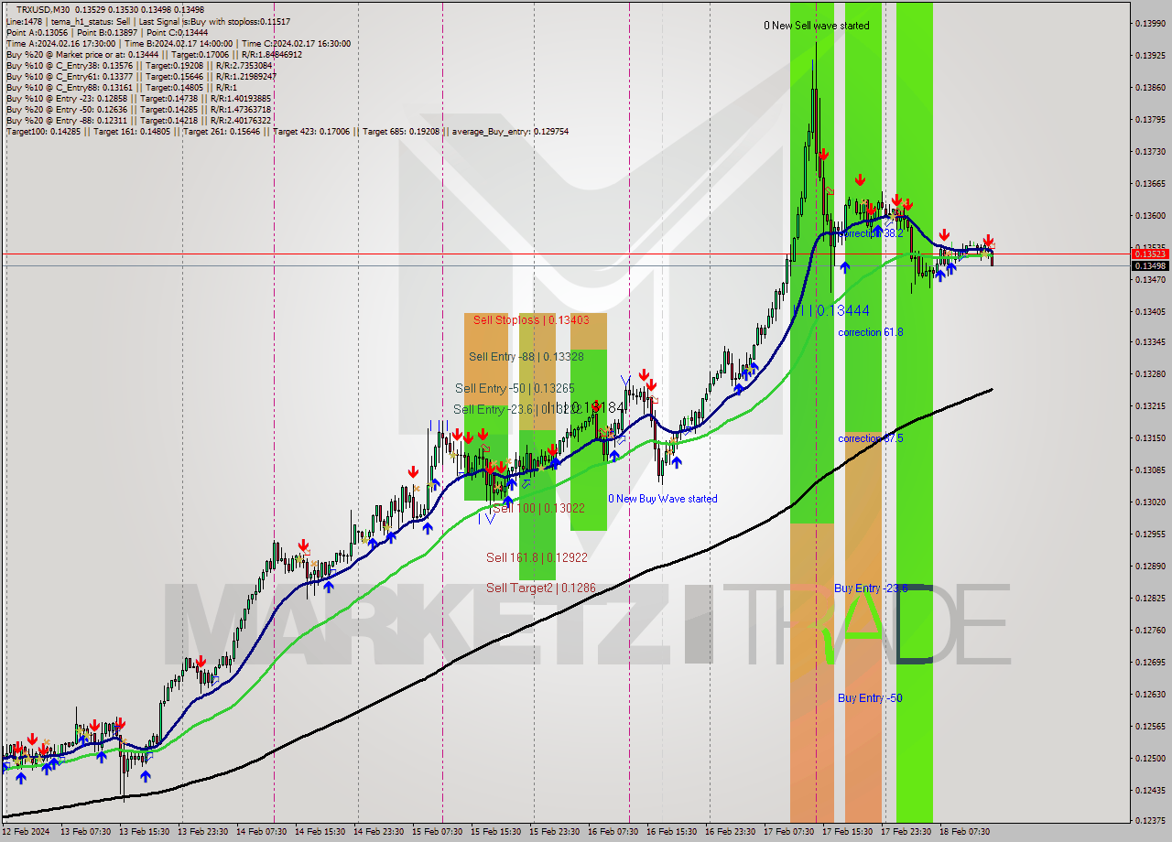The width and height of the screenshot is (1172, 842).
Task: Click the 0.13215 price axis label
Action: coord(1150,405)
